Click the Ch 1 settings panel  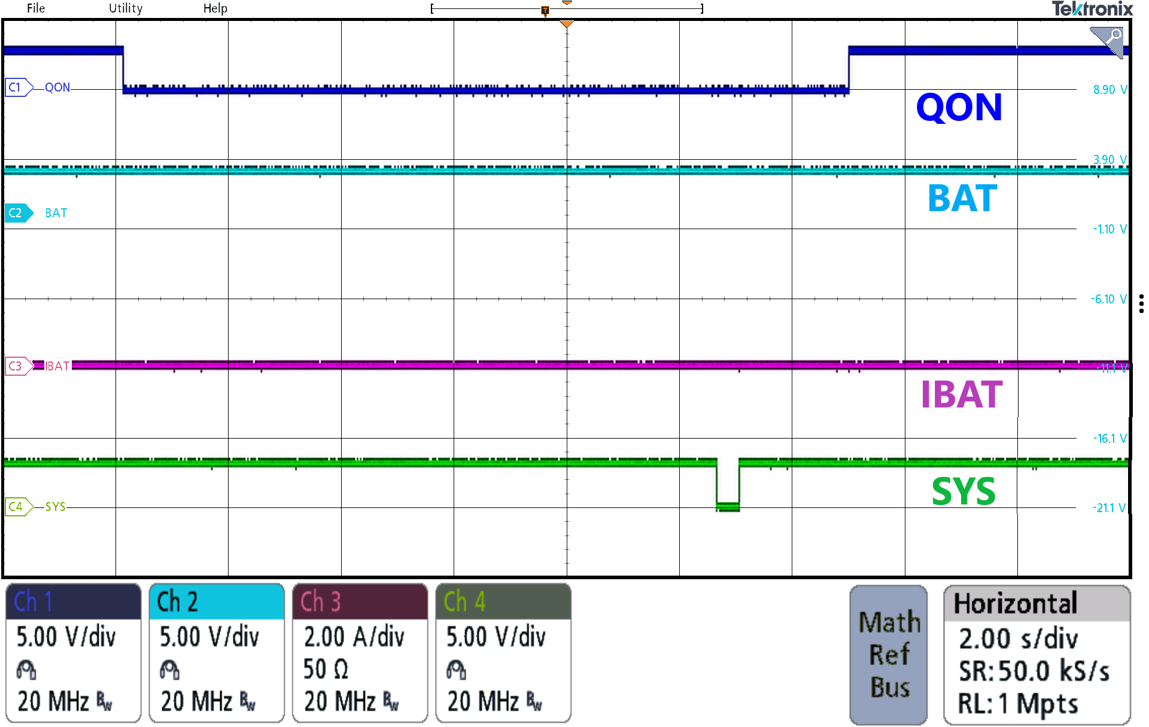pos(73,655)
